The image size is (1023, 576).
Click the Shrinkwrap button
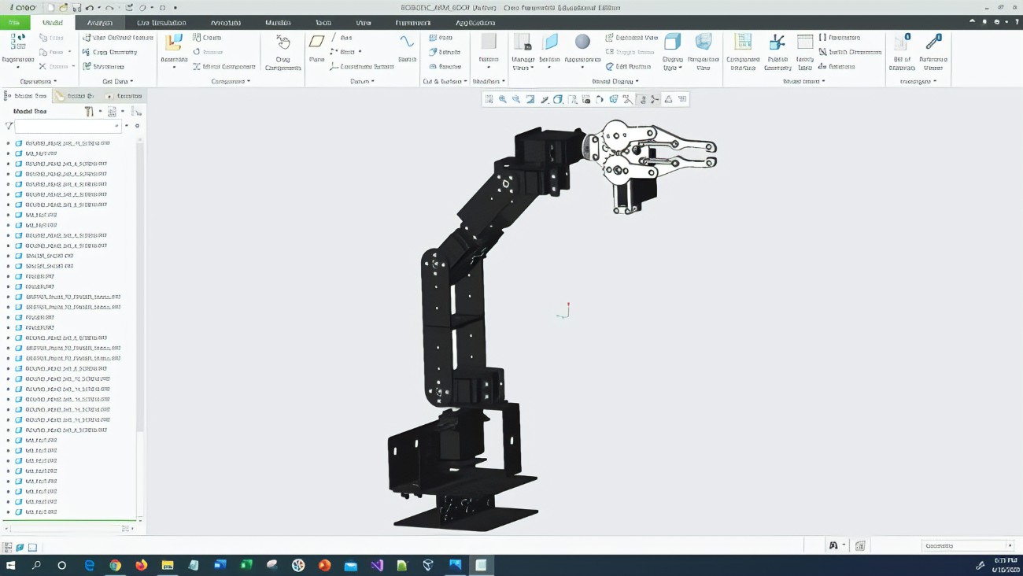click(x=103, y=67)
